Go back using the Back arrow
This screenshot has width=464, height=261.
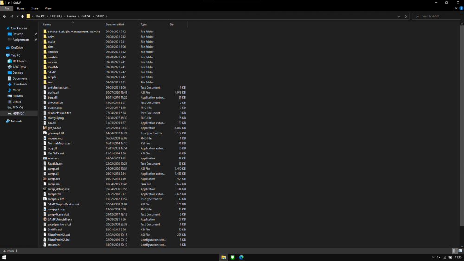tap(5, 16)
